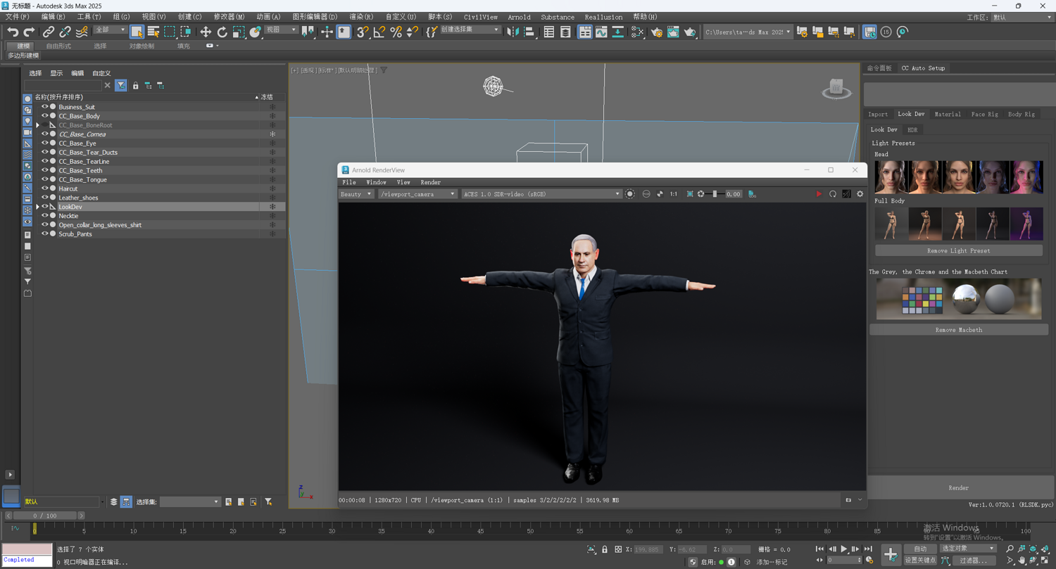
Task: Switch to the Material tab
Action: click(x=947, y=114)
